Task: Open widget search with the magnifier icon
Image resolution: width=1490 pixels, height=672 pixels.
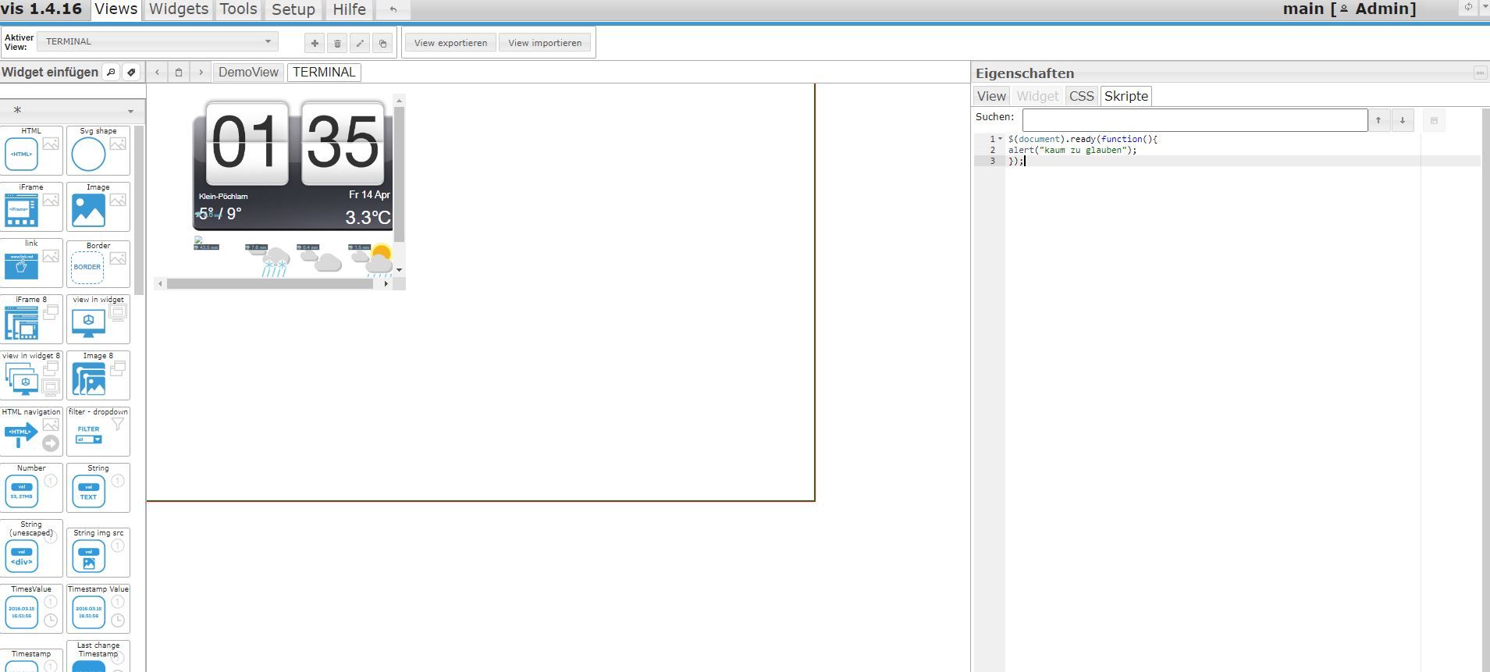Action: (x=111, y=73)
